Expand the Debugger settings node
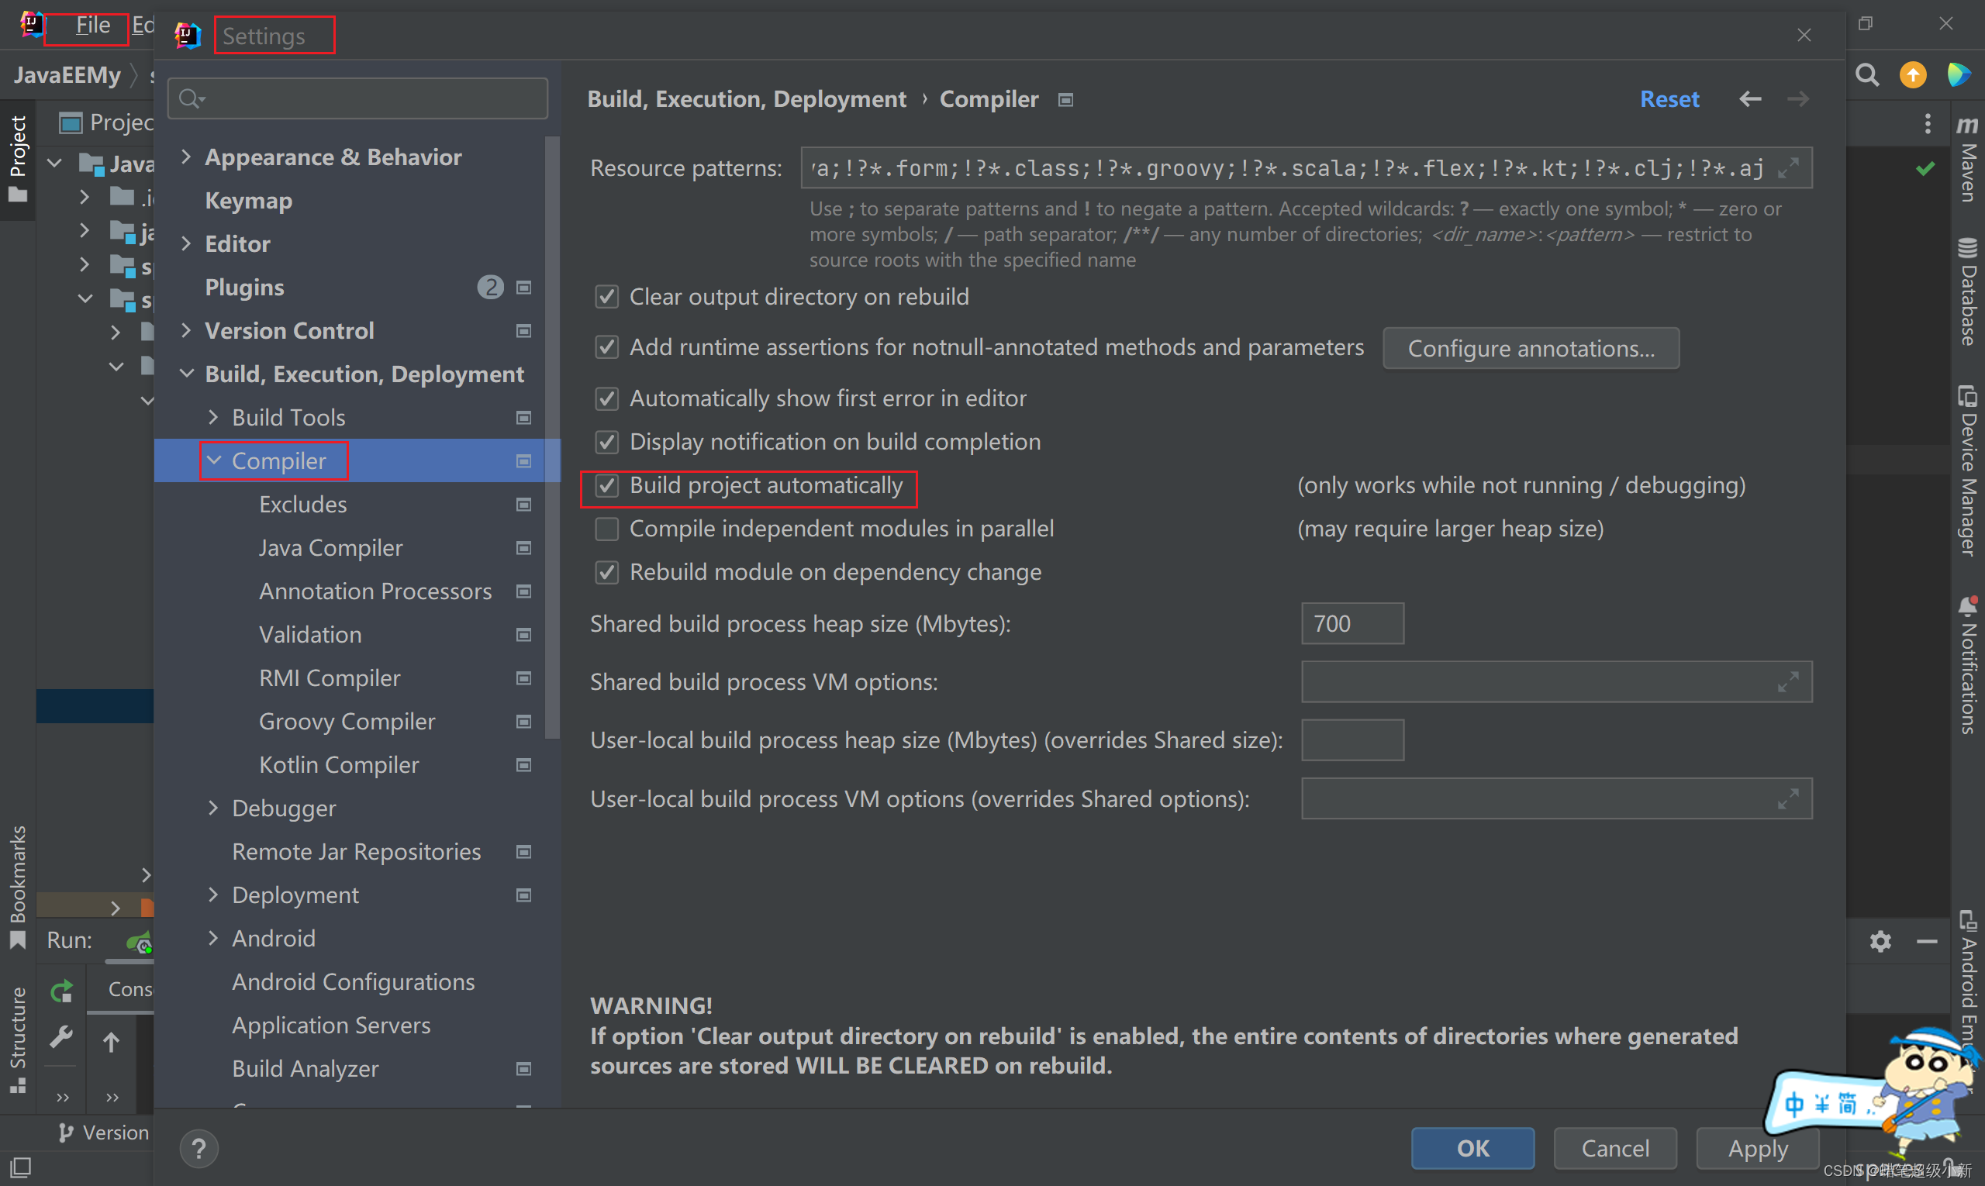This screenshot has height=1186, width=1985. coord(212,808)
